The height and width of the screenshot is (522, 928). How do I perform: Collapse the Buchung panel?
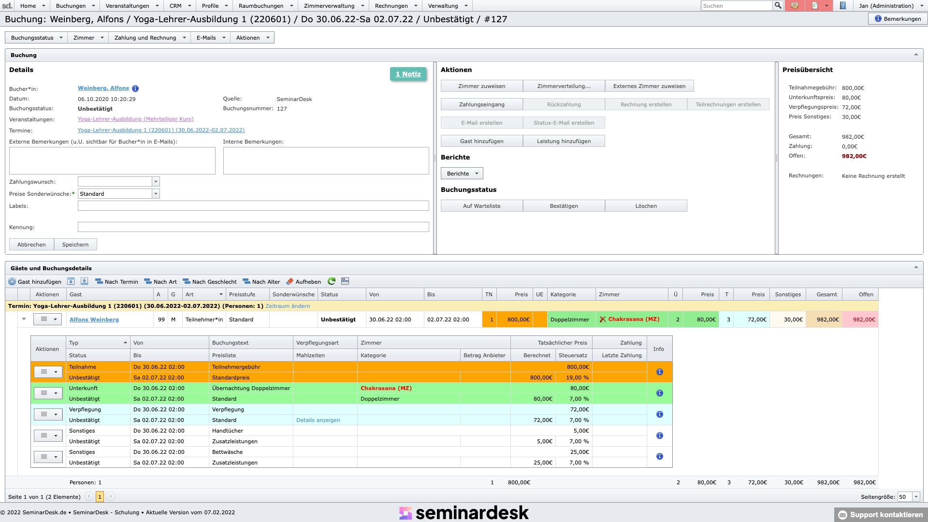[x=915, y=55]
